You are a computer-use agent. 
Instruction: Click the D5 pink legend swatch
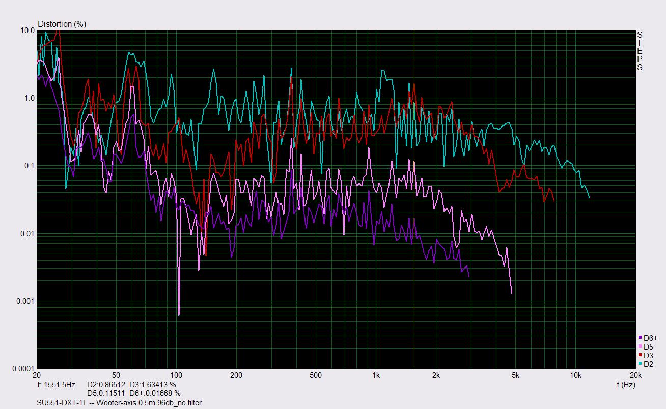tap(640, 347)
